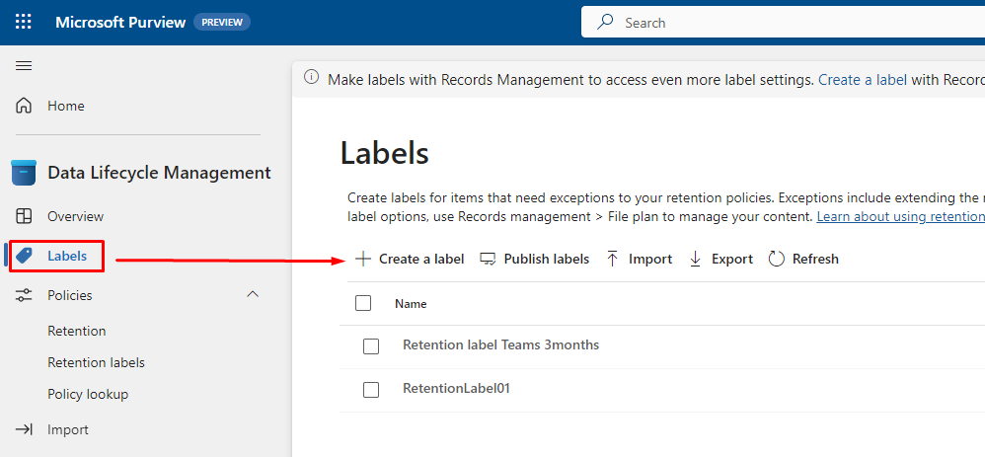Open Retention under Policies
The width and height of the screenshot is (985, 457).
point(77,331)
